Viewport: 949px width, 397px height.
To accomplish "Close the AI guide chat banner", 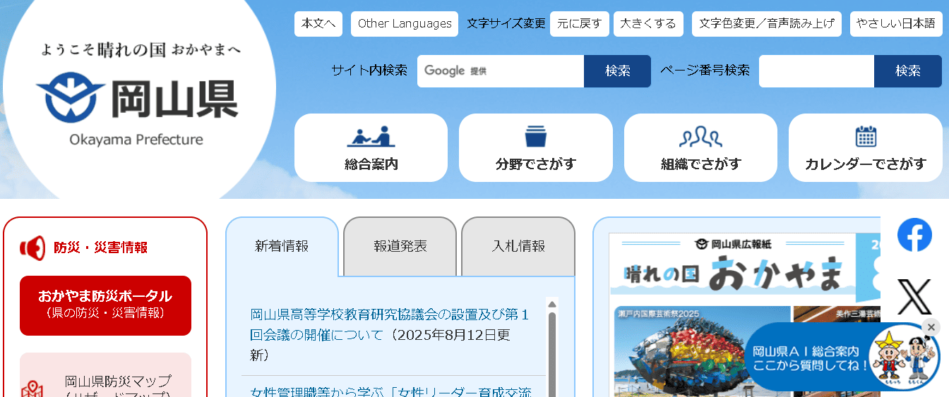I will pos(931,327).
